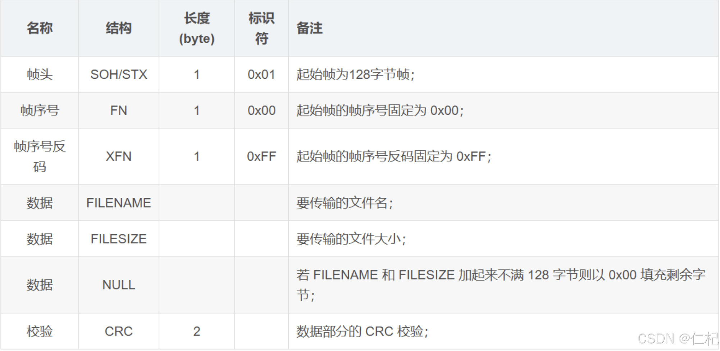
Task: Click the 结构 column header
Action: (119, 28)
